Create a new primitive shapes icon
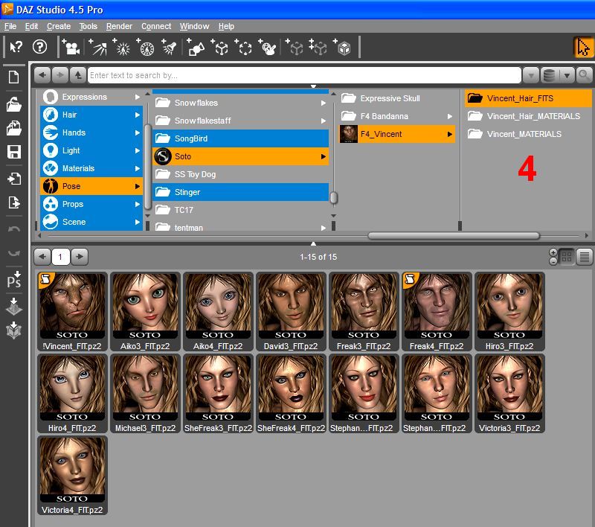The width and height of the screenshot is (595, 527). pyautogui.click(x=196, y=47)
